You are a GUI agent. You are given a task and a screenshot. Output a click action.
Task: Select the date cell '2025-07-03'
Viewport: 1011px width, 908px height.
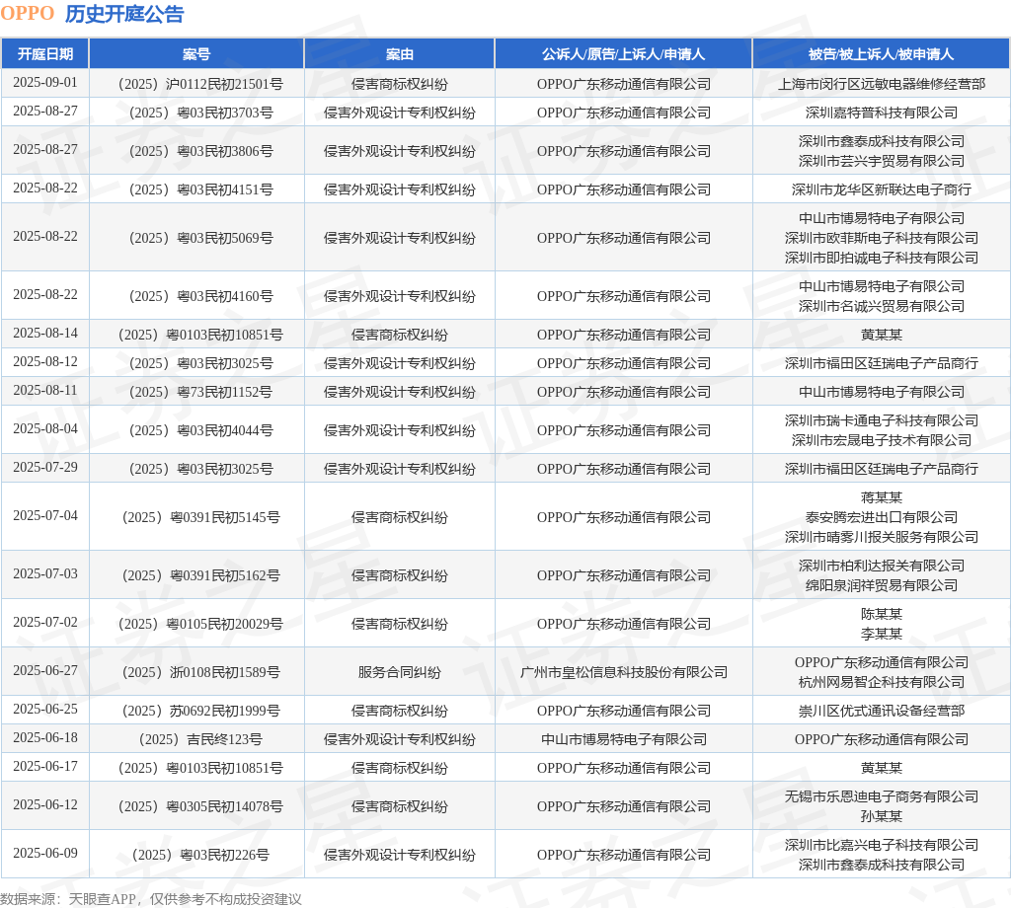(45, 573)
